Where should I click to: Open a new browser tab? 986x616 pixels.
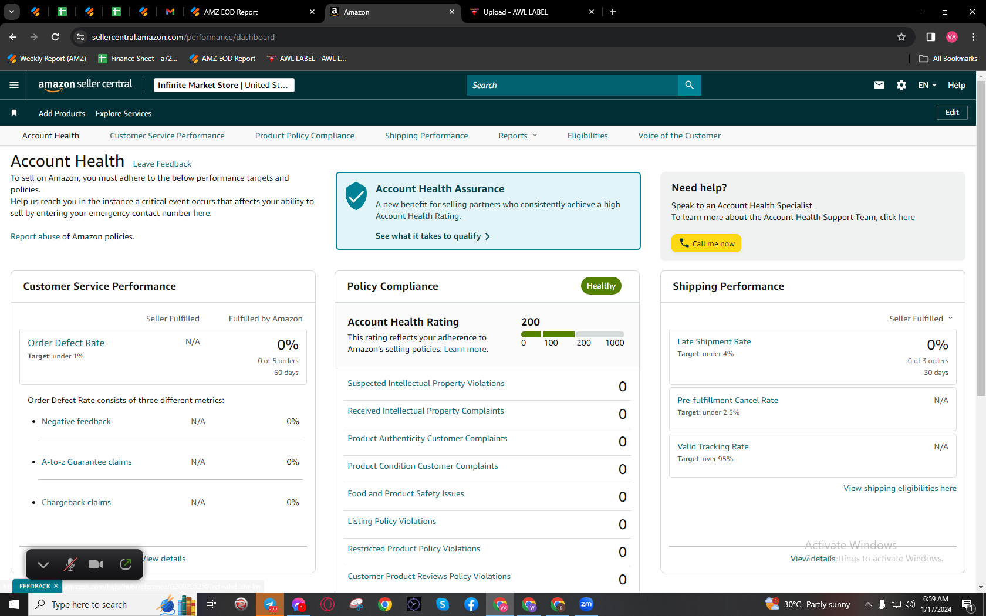tap(613, 12)
